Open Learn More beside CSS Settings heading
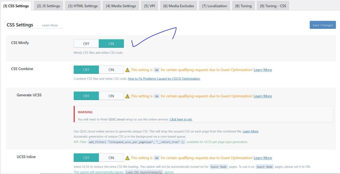This screenshot has width=340, height=174. coord(50,26)
